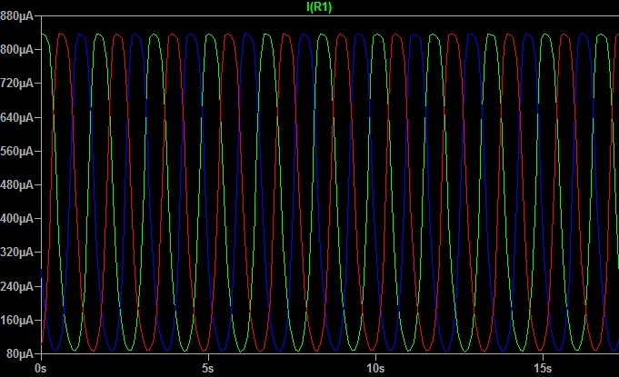This screenshot has height=377, width=619.
Task: Select the 480µA y-axis label
Action: tap(17, 184)
